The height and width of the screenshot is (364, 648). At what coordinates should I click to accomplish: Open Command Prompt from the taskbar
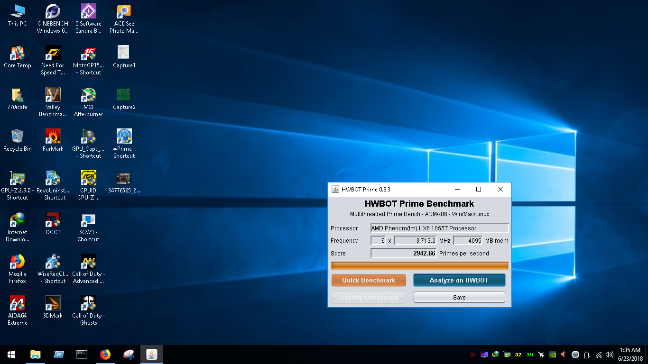coord(82,355)
